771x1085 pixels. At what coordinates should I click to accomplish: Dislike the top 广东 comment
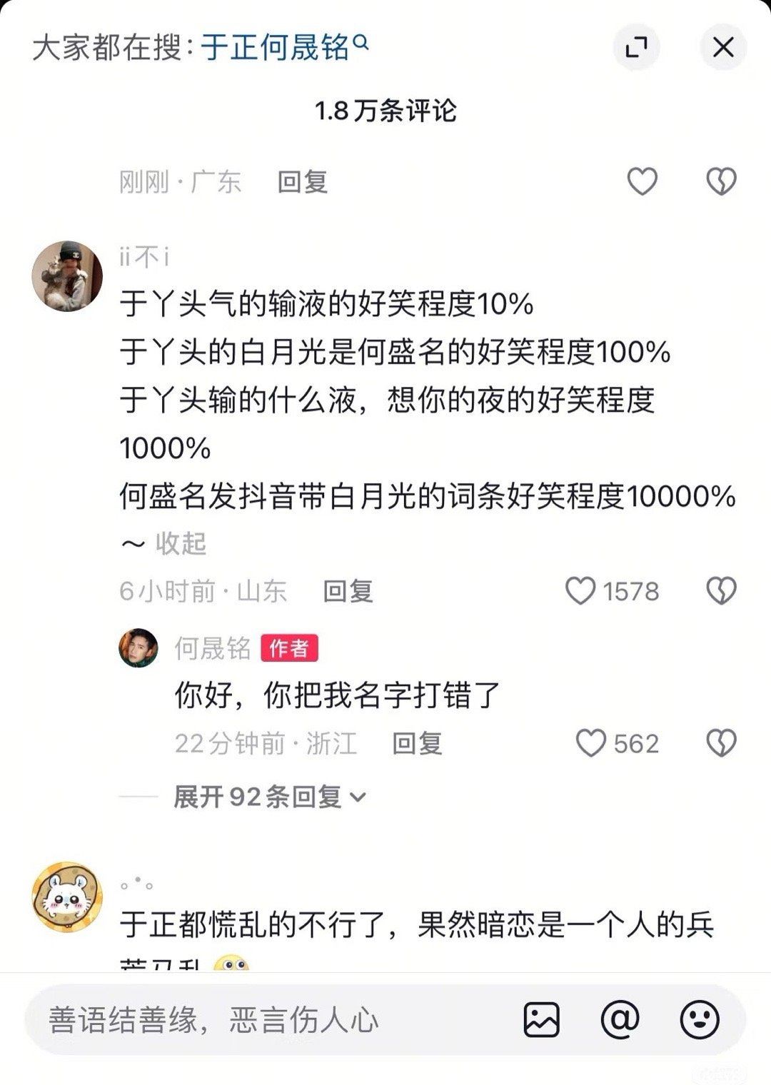pyautogui.click(x=721, y=181)
